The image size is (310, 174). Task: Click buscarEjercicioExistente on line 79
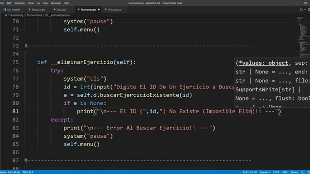139,95
